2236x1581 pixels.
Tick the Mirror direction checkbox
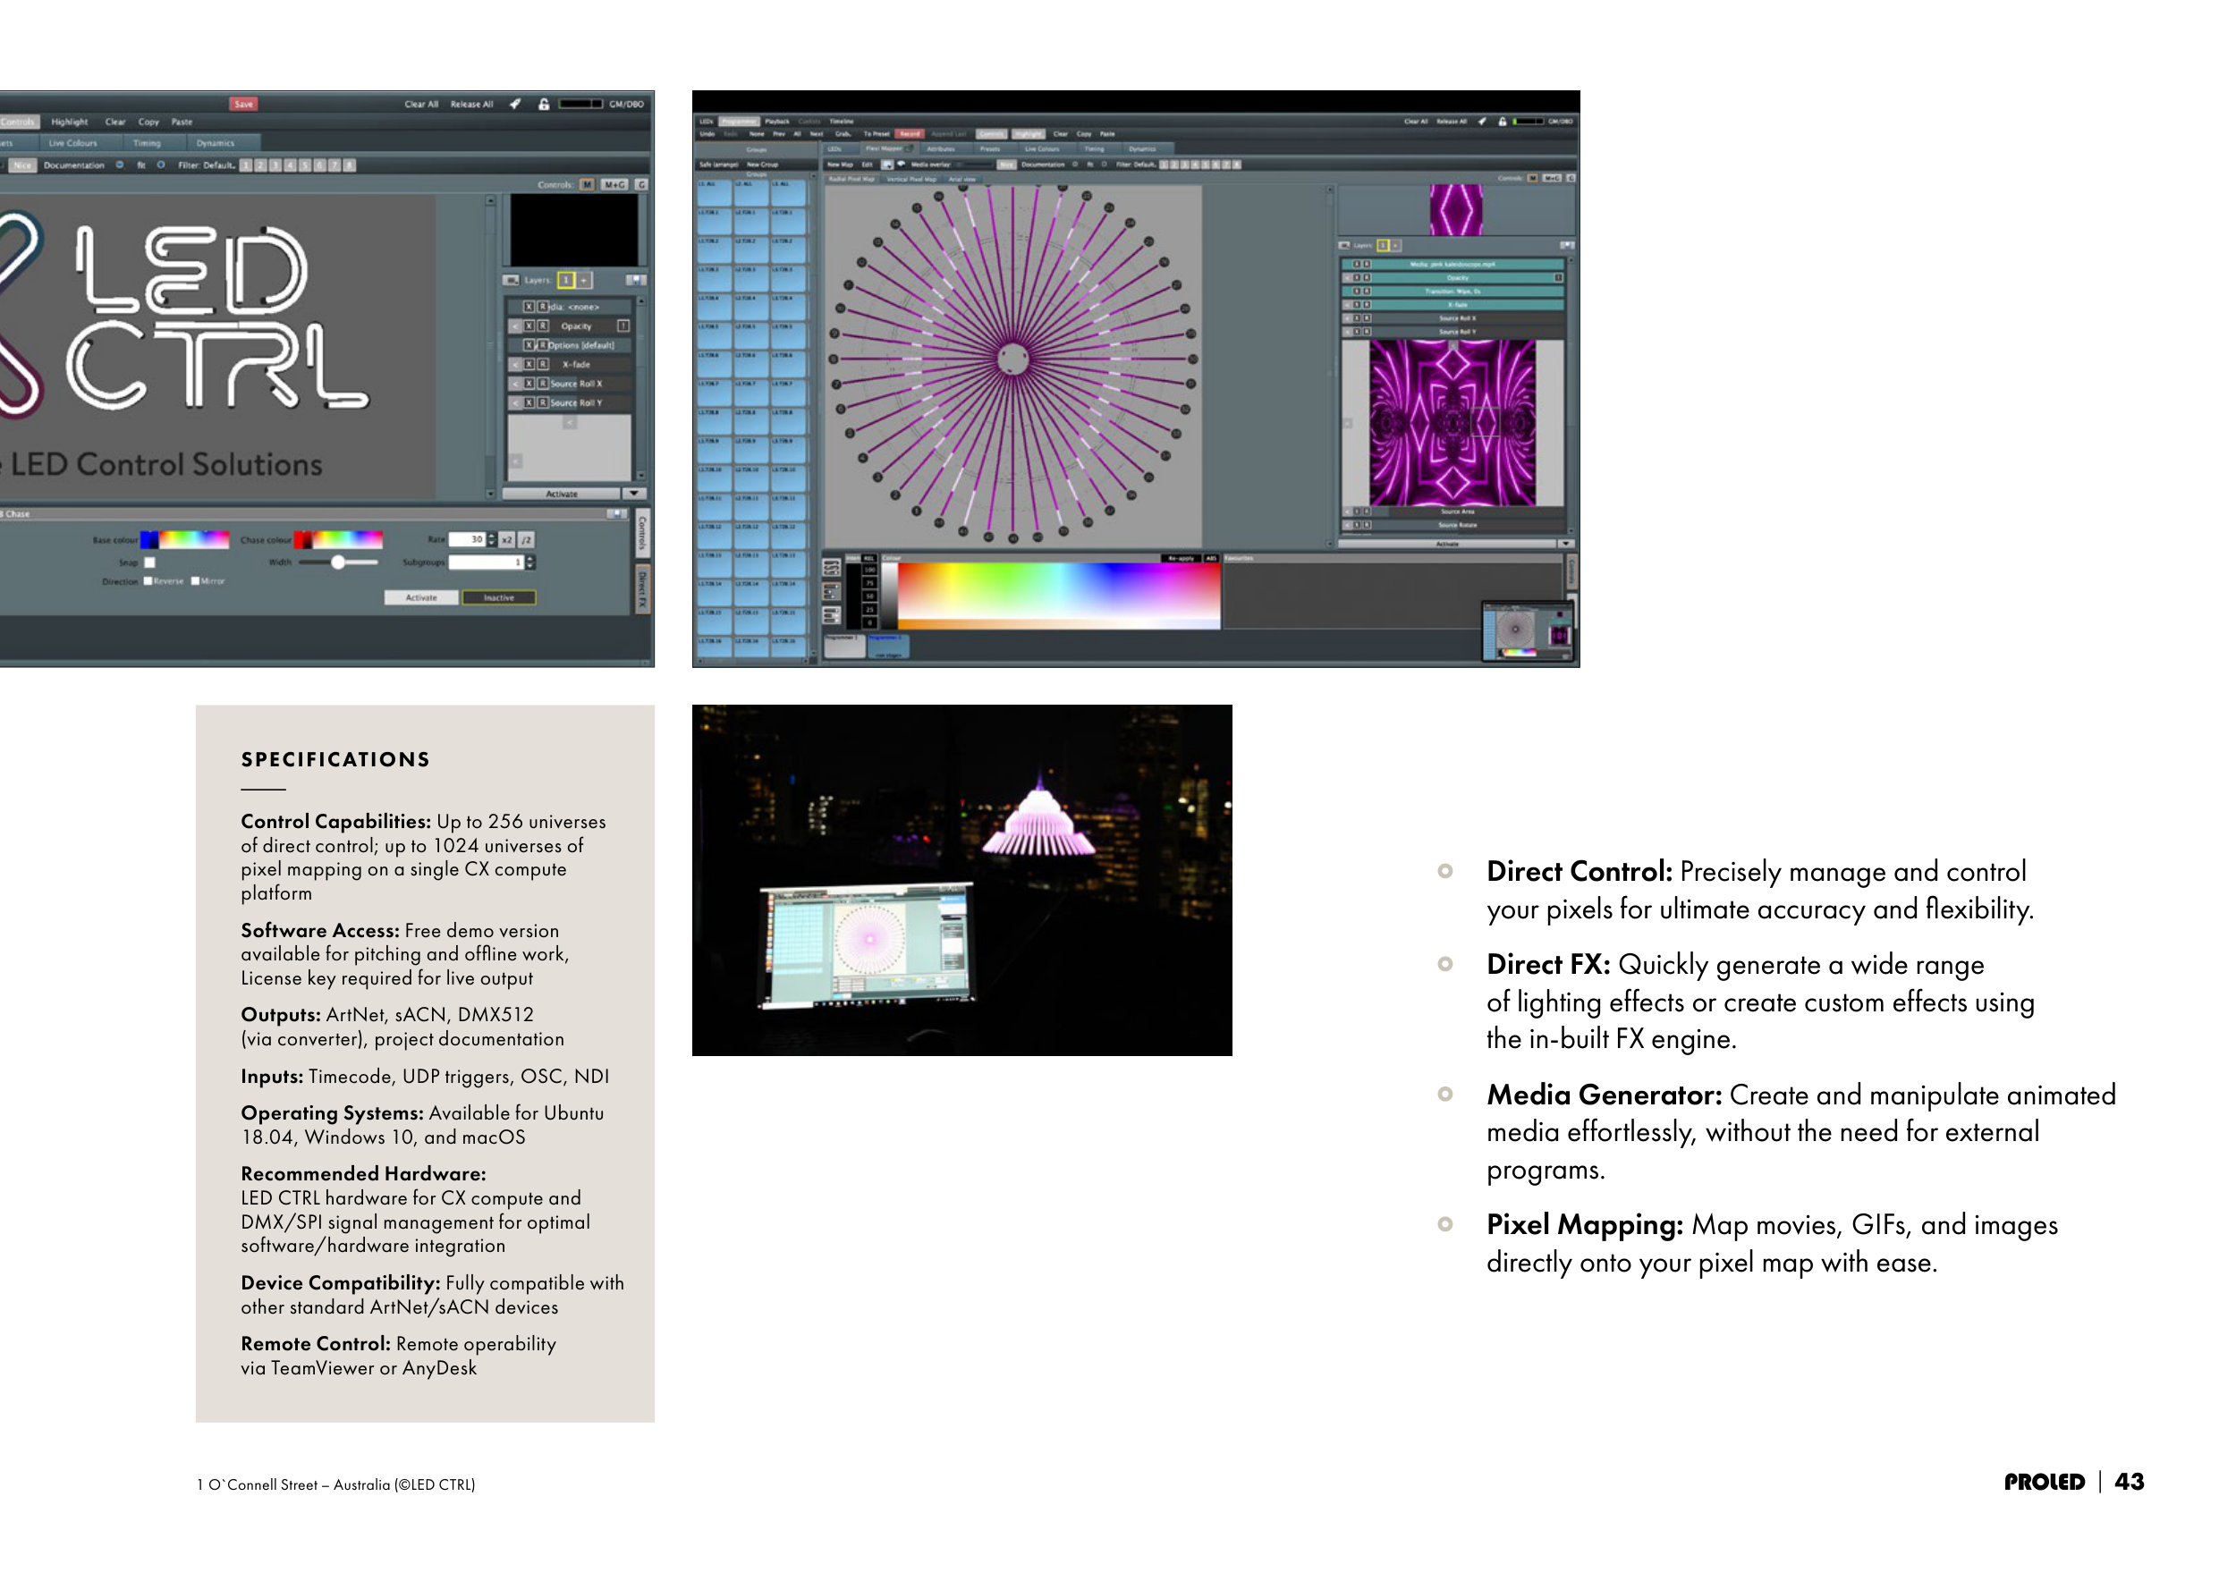pos(195,581)
